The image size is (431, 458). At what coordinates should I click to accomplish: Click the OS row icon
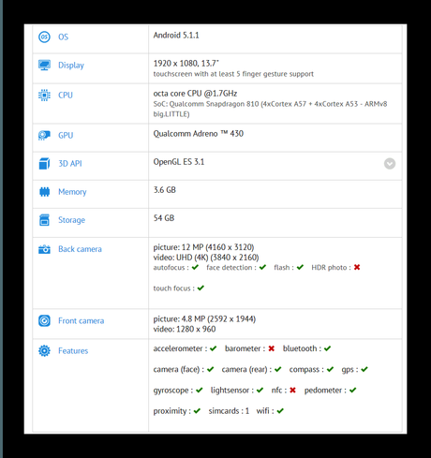[x=44, y=37]
